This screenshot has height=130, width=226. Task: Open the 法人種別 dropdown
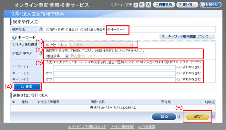(101, 45)
